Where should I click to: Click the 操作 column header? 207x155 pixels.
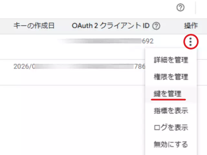click(190, 26)
